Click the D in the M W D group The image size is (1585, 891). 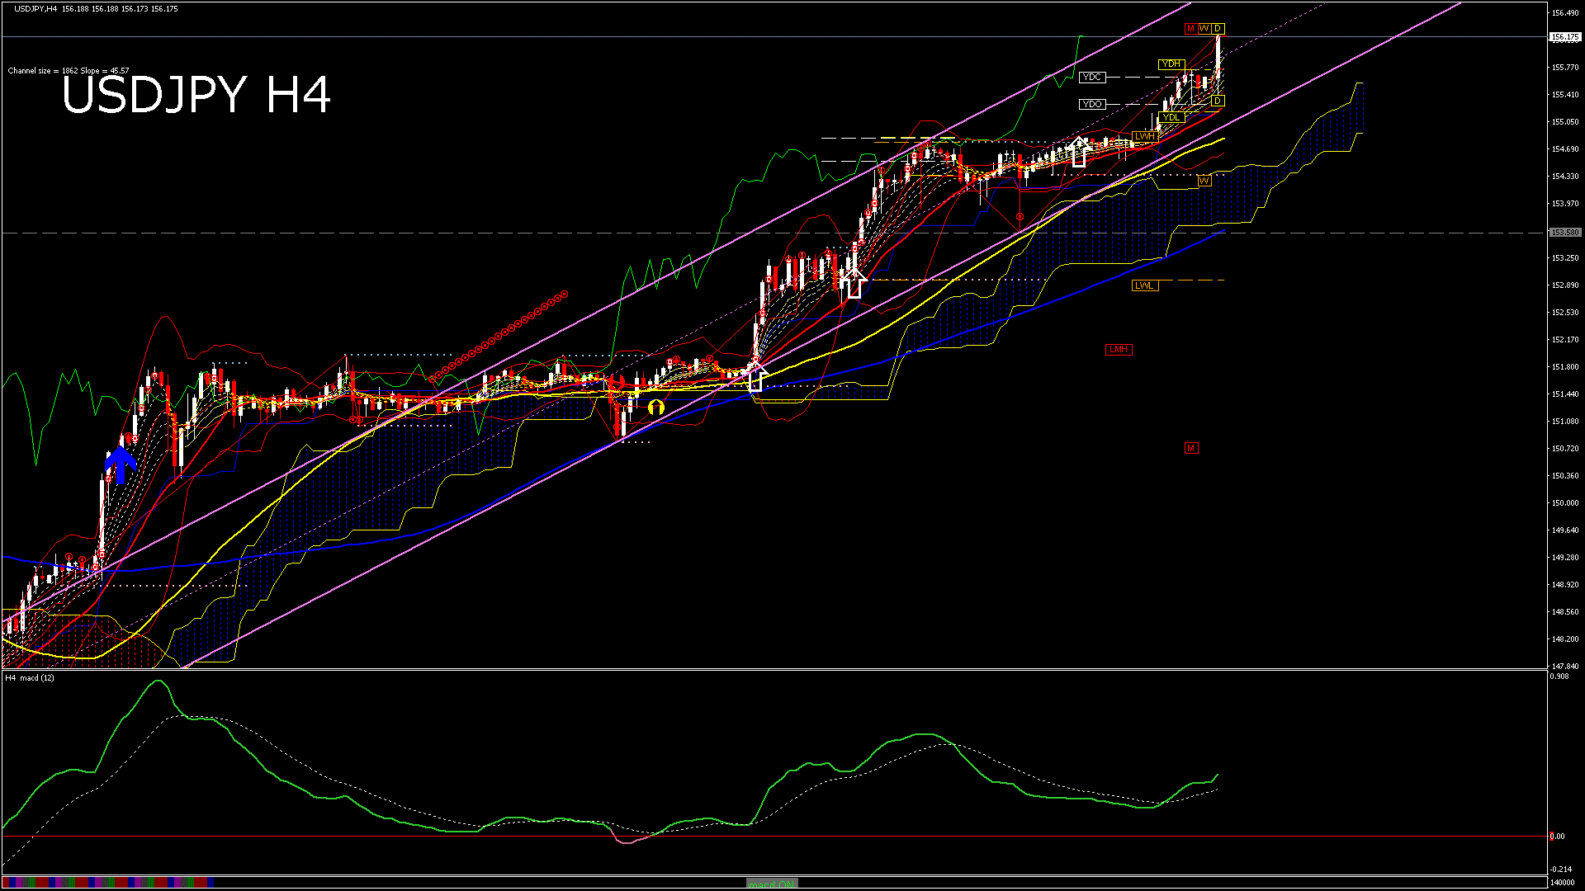(1218, 29)
